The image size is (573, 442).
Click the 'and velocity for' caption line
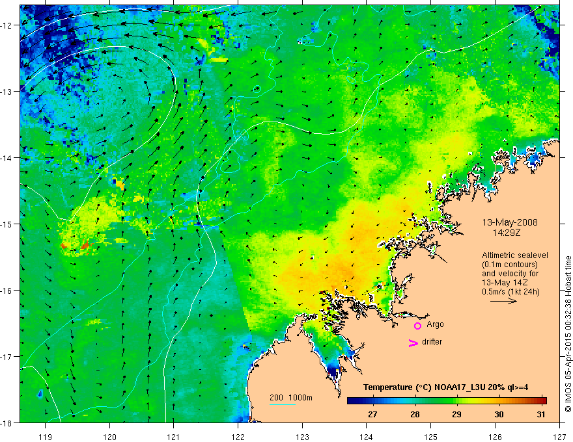coord(510,274)
